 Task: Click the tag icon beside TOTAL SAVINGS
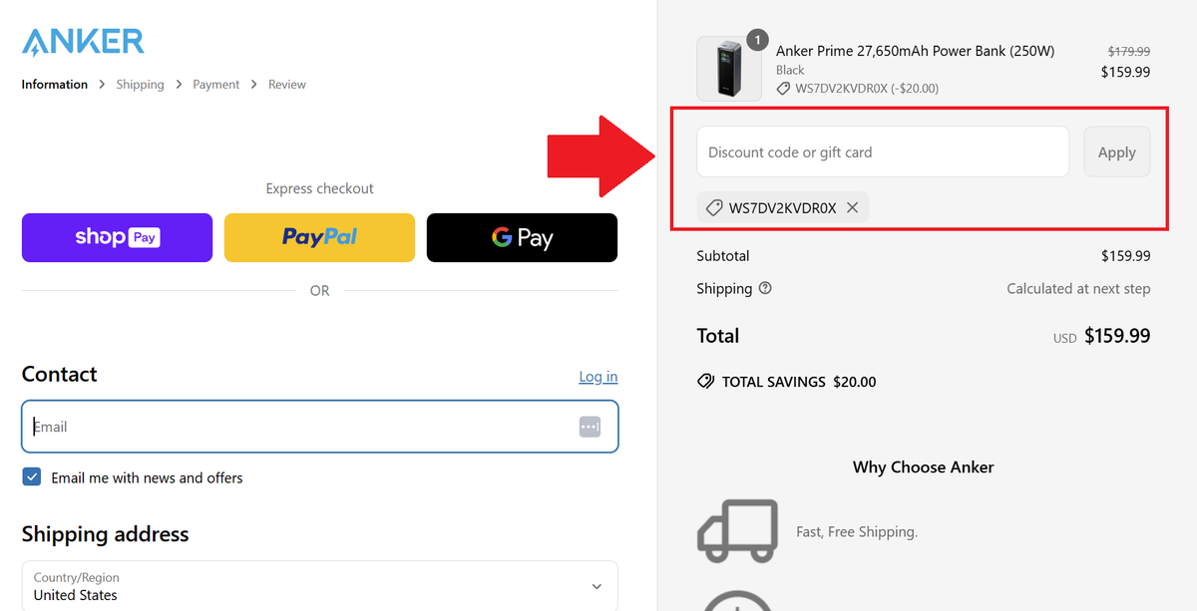[x=706, y=381]
